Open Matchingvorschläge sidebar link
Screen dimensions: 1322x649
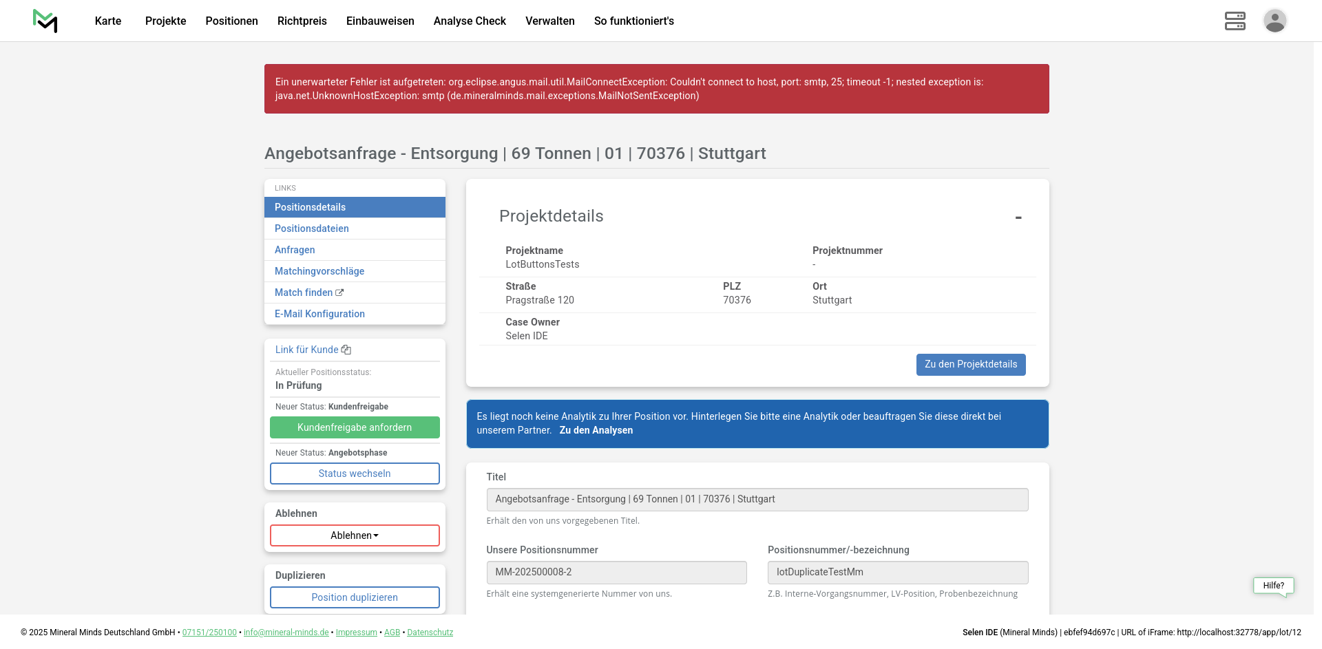[x=319, y=271]
